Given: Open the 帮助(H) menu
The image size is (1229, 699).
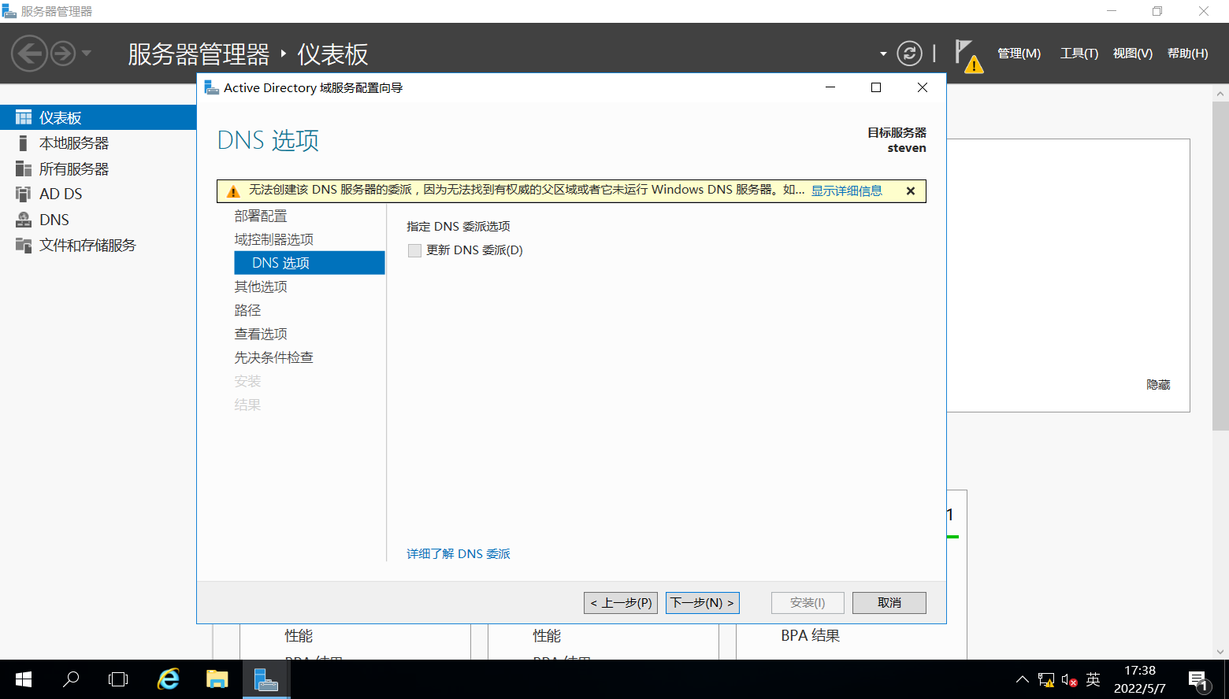Looking at the screenshot, I should point(1187,54).
